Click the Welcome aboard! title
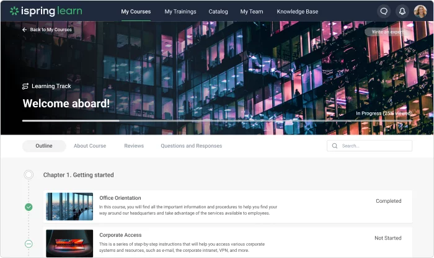 [x=66, y=104]
